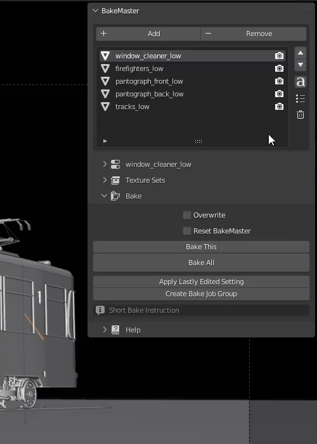Viewport: 317px width, 444px height.
Task: Click the Add object button
Action: [x=148, y=34]
